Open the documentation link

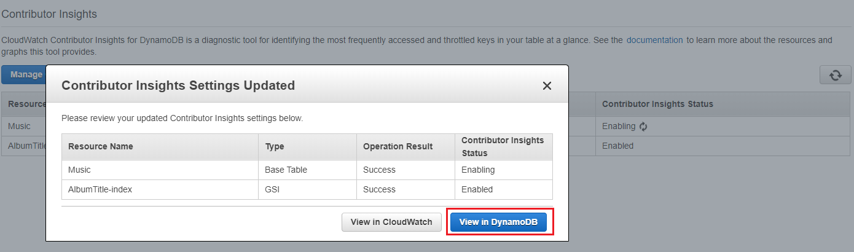click(654, 40)
